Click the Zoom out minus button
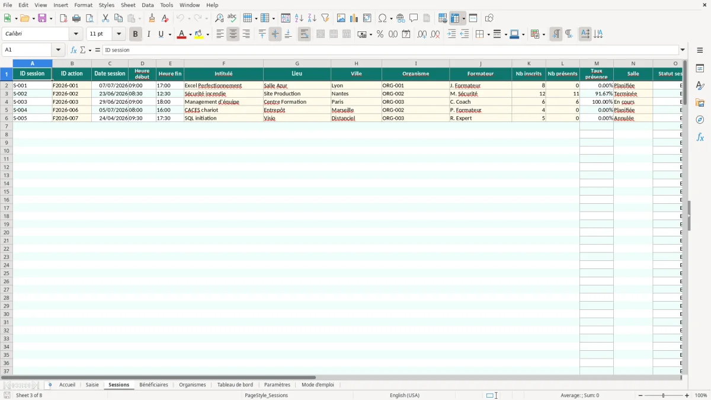 click(x=640, y=395)
